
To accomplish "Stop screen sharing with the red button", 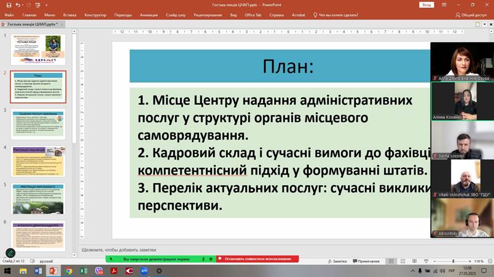I will point(257,259).
